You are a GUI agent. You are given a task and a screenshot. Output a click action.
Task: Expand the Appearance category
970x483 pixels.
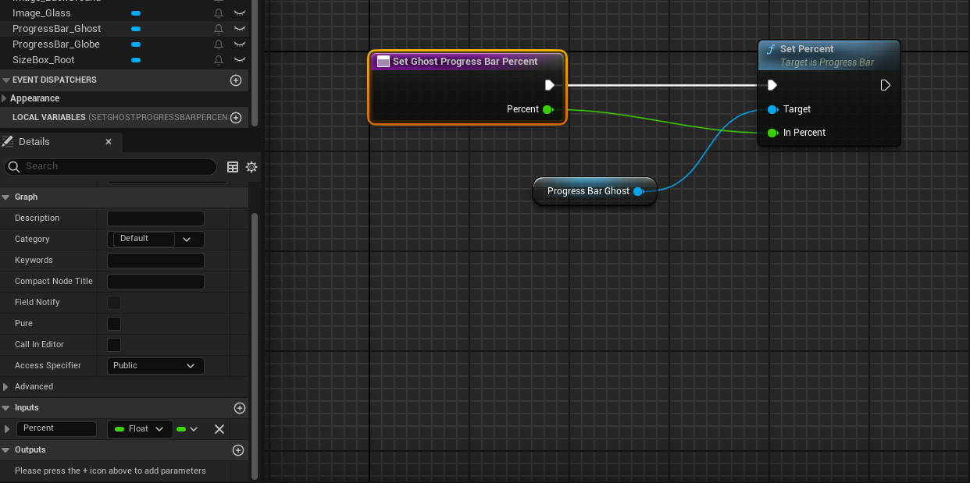(5, 98)
